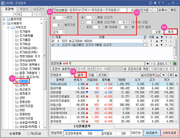Click the X delete button in formula toolbar

(x=166, y=64)
